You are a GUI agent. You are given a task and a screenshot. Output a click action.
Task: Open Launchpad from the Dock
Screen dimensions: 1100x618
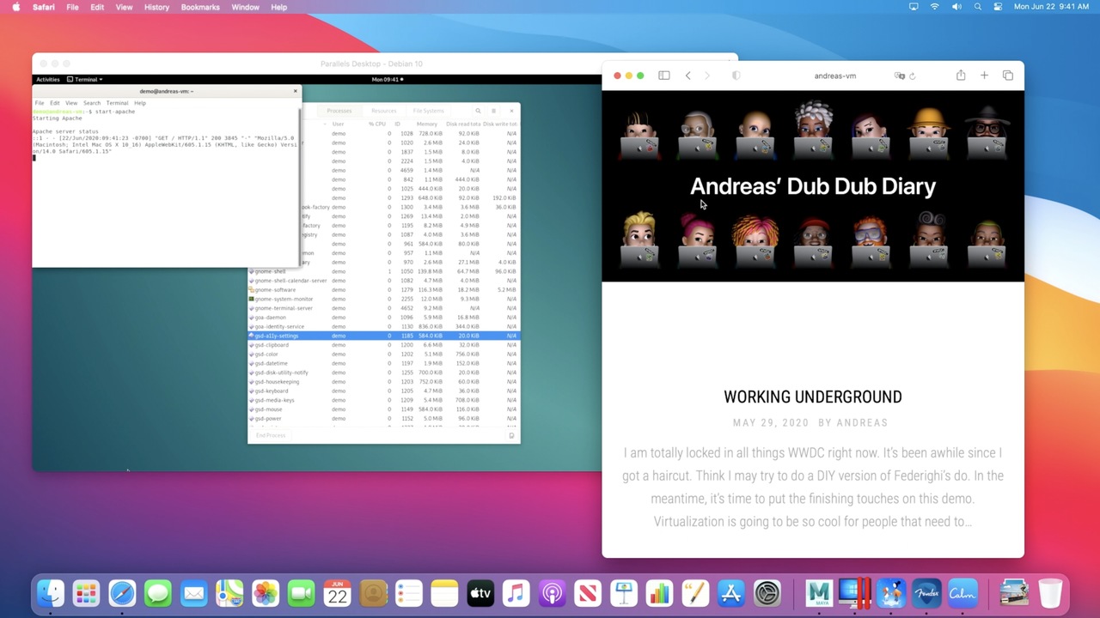(86, 593)
